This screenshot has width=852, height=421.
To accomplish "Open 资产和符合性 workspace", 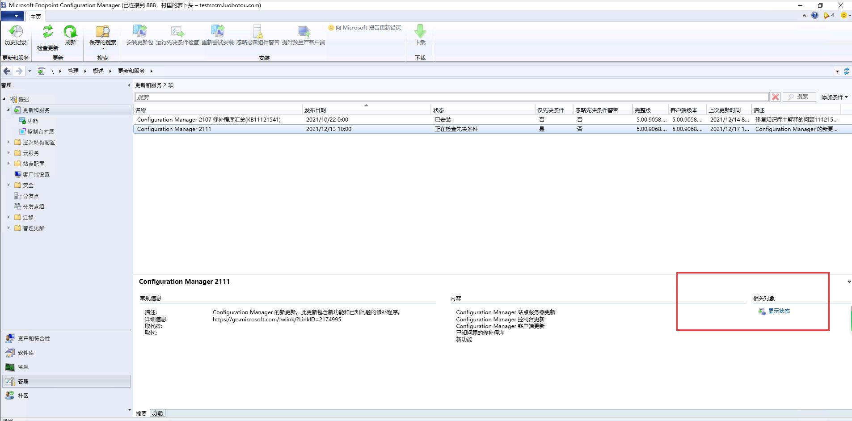I will 66,338.
